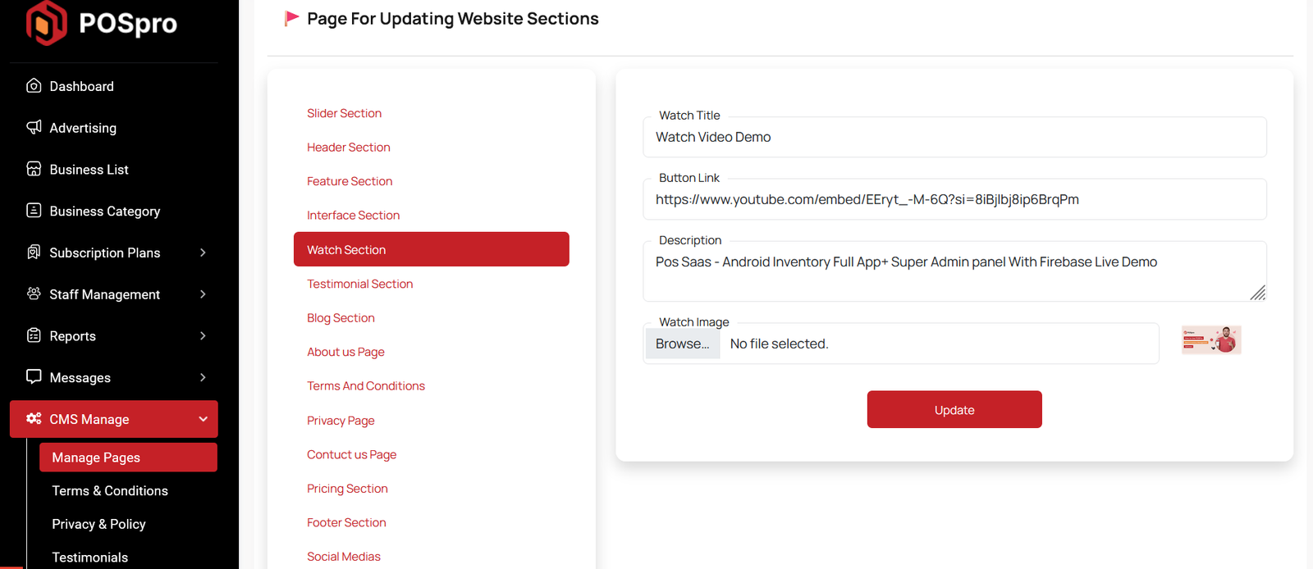Expand the Staff Management chevron
The width and height of the screenshot is (1313, 569).
[203, 294]
